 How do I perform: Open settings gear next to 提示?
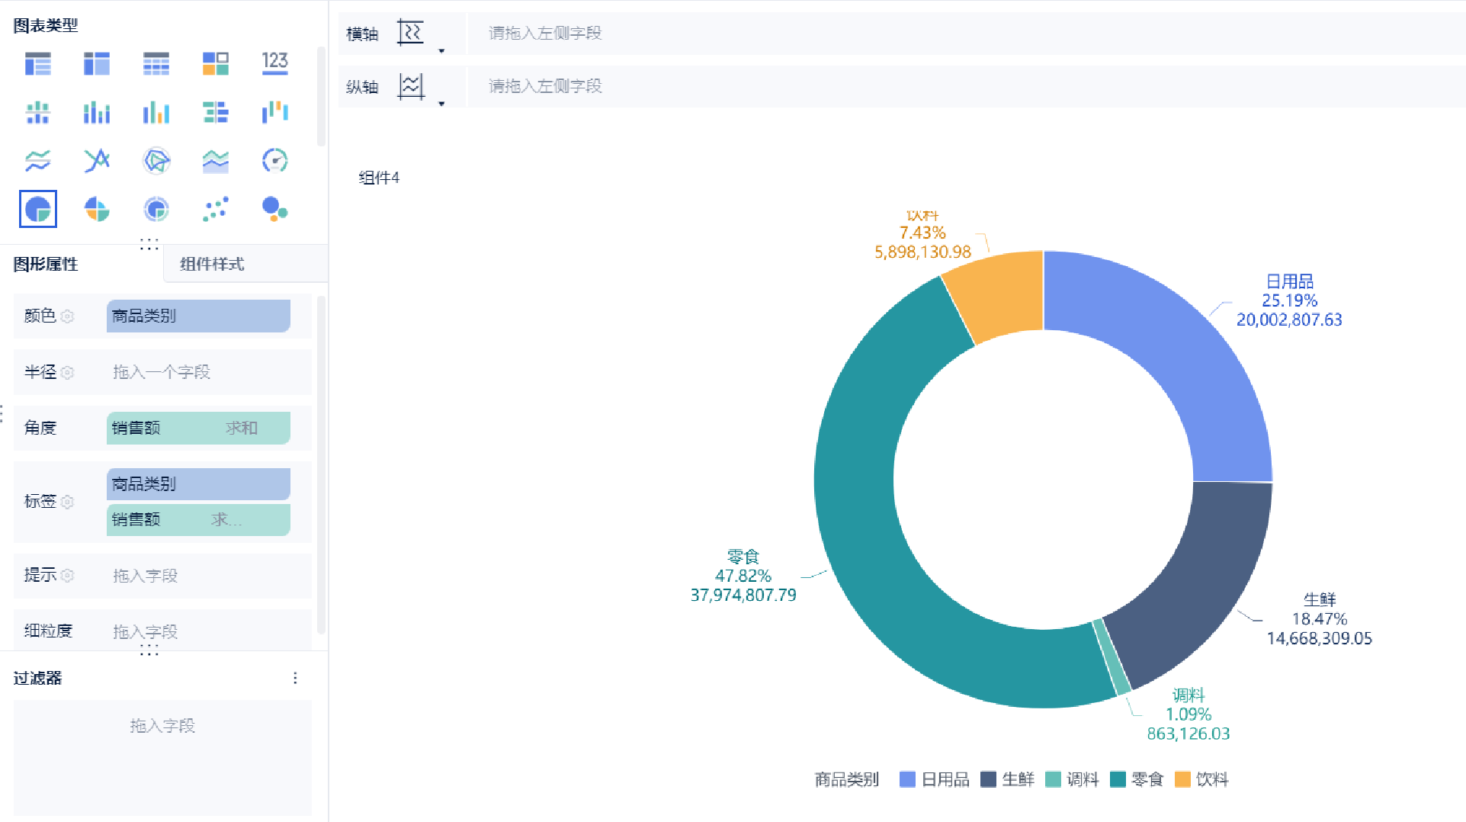[67, 576]
